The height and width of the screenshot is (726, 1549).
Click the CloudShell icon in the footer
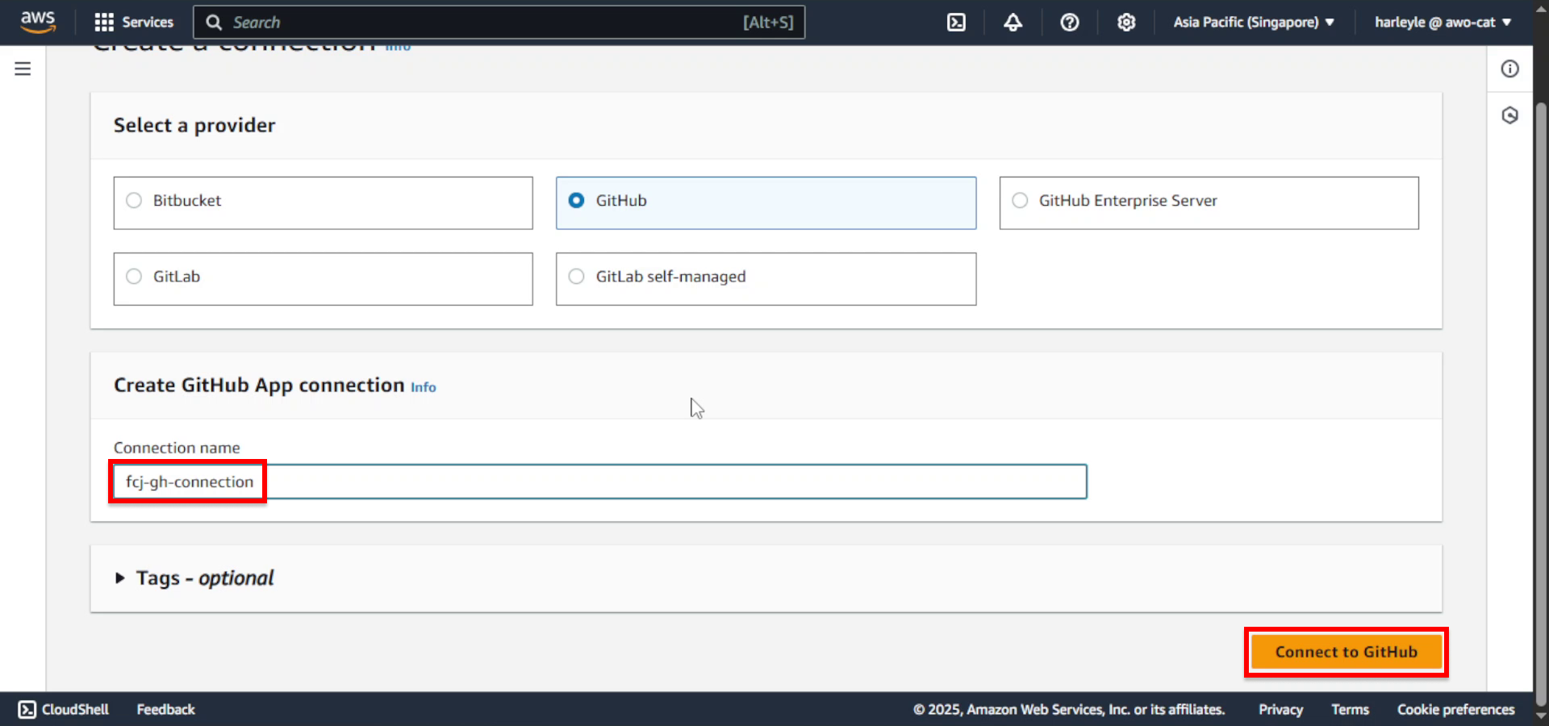pos(27,709)
